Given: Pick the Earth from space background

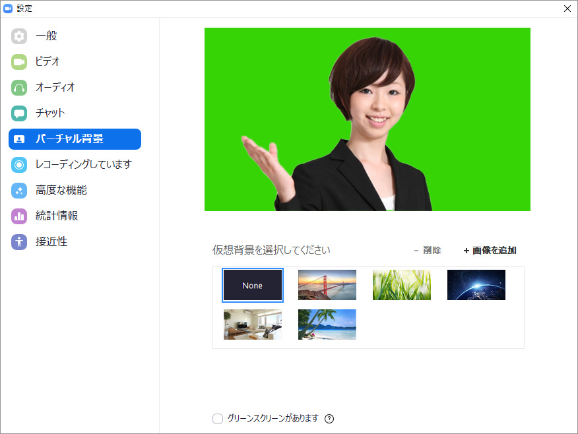Looking at the screenshot, I should coord(476,285).
